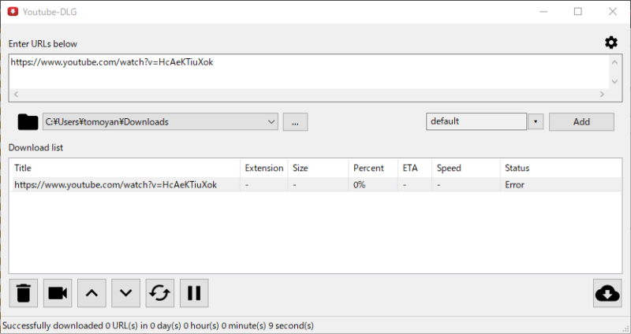Play the video with the camera icon
Screen dimensions: 631x334
pos(58,293)
